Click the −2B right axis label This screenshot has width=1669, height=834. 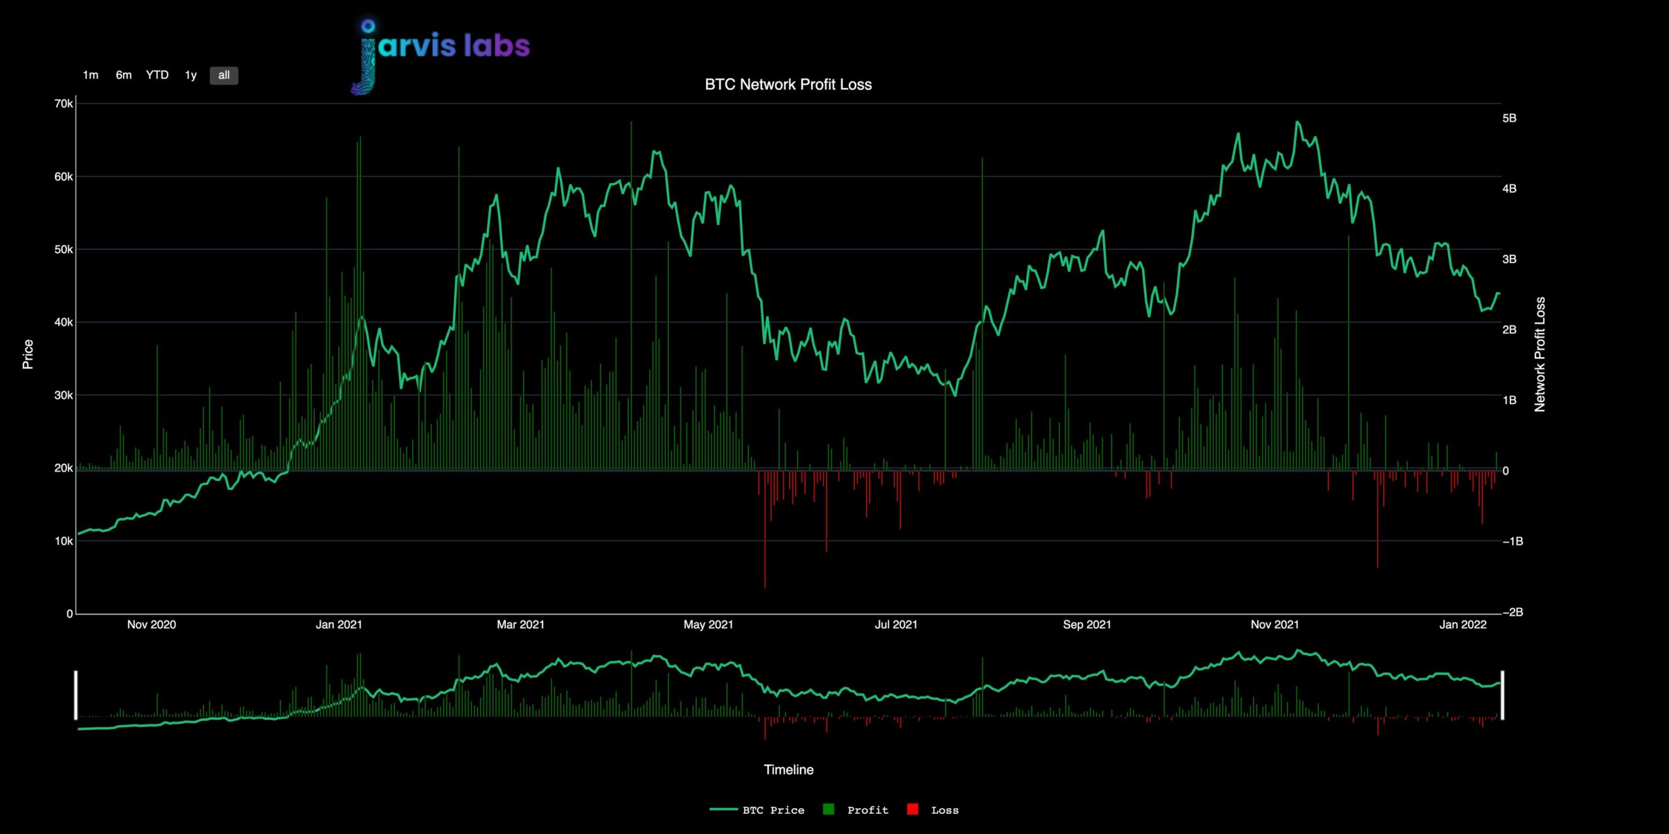coord(1513,612)
